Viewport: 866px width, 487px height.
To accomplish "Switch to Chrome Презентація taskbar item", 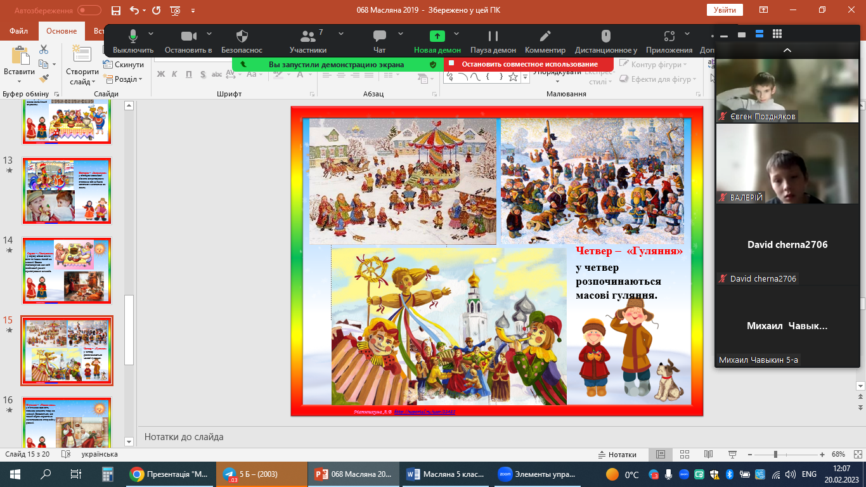I will [170, 474].
